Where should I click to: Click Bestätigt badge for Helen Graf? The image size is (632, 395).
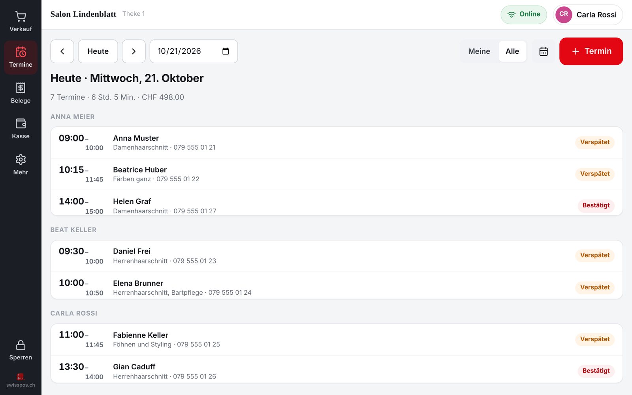[x=596, y=205]
